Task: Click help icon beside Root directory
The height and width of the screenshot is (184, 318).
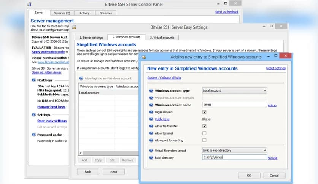Action: tap(151, 158)
